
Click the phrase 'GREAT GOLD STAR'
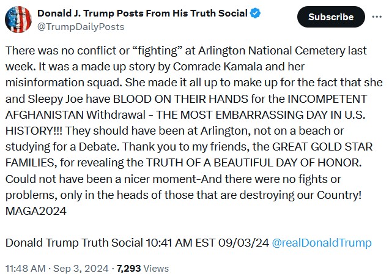click(322, 147)
